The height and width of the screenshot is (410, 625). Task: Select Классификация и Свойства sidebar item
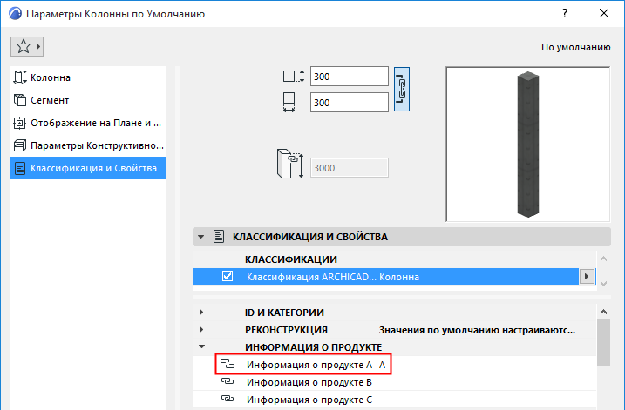pos(88,168)
